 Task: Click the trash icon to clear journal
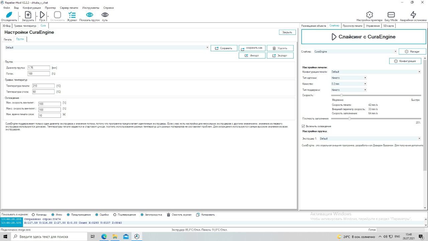169,215
